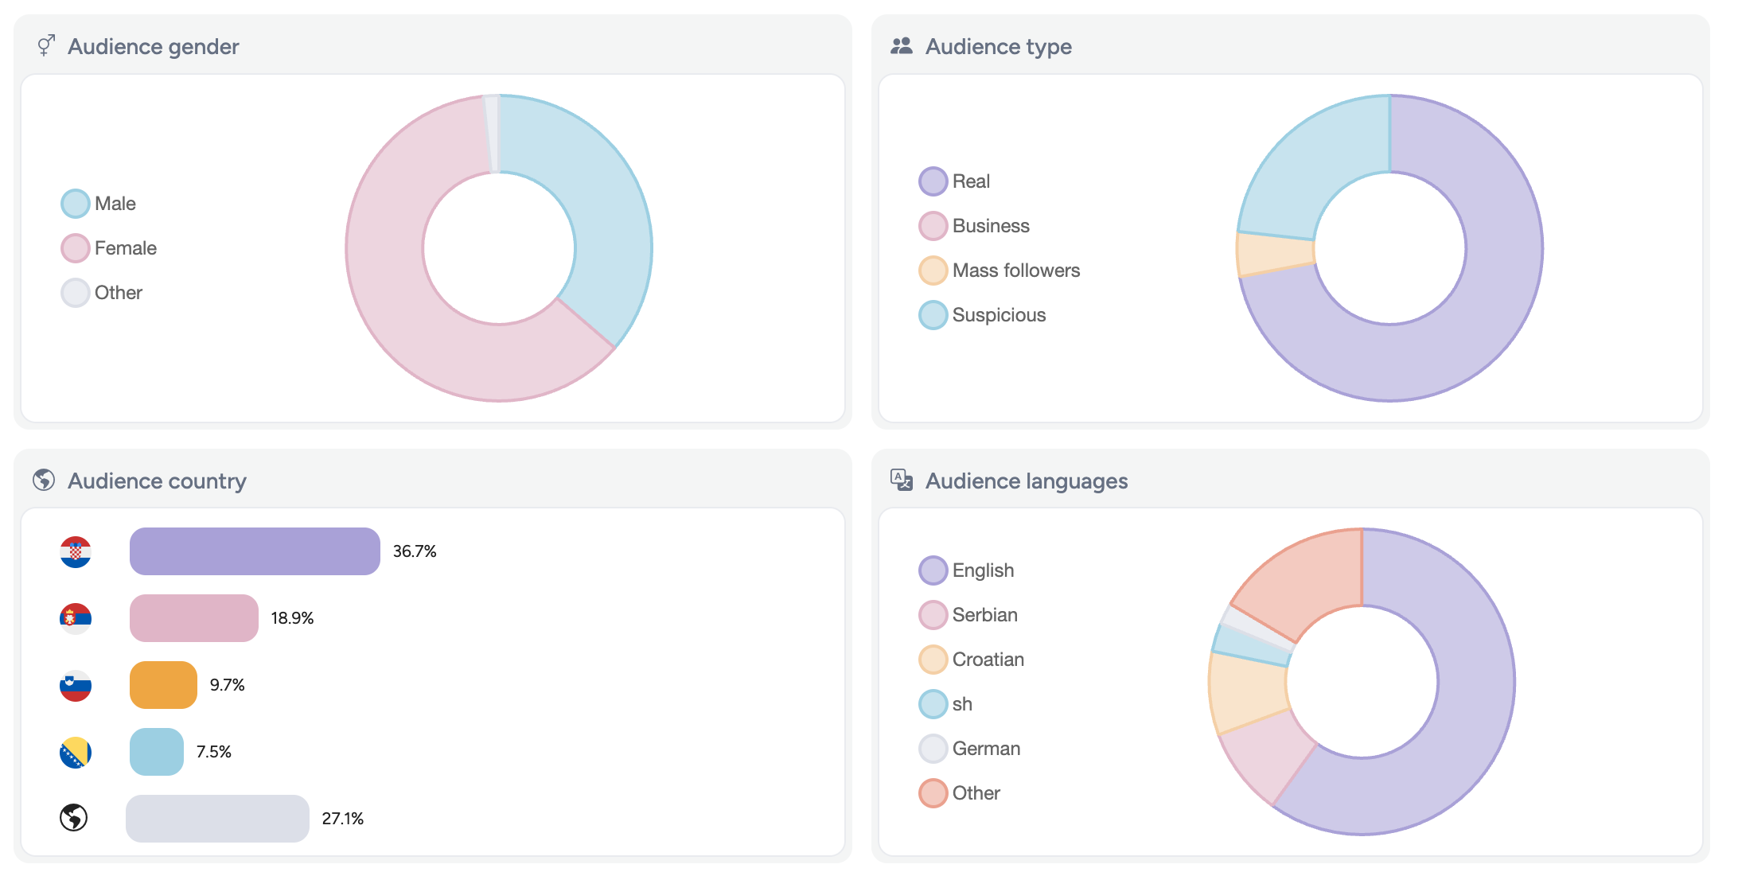Click the orange 9.7% country bar
This screenshot has width=1738, height=872.
[x=163, y=685]
